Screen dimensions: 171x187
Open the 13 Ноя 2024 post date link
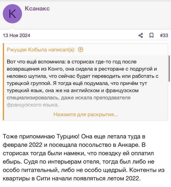17,36
